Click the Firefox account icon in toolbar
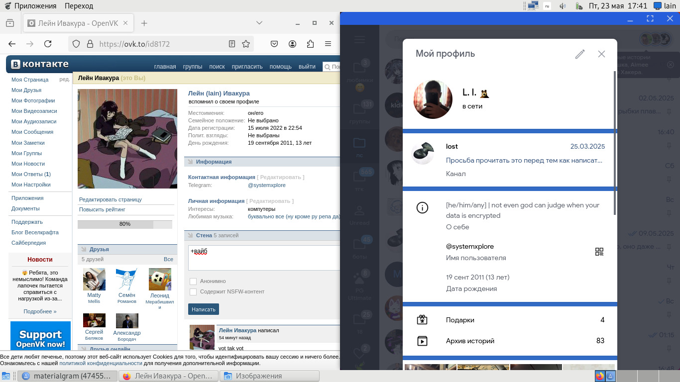Image resolution: width=680 pixels, height=382 pixels. pyautogui.click(x=293, y=44)
